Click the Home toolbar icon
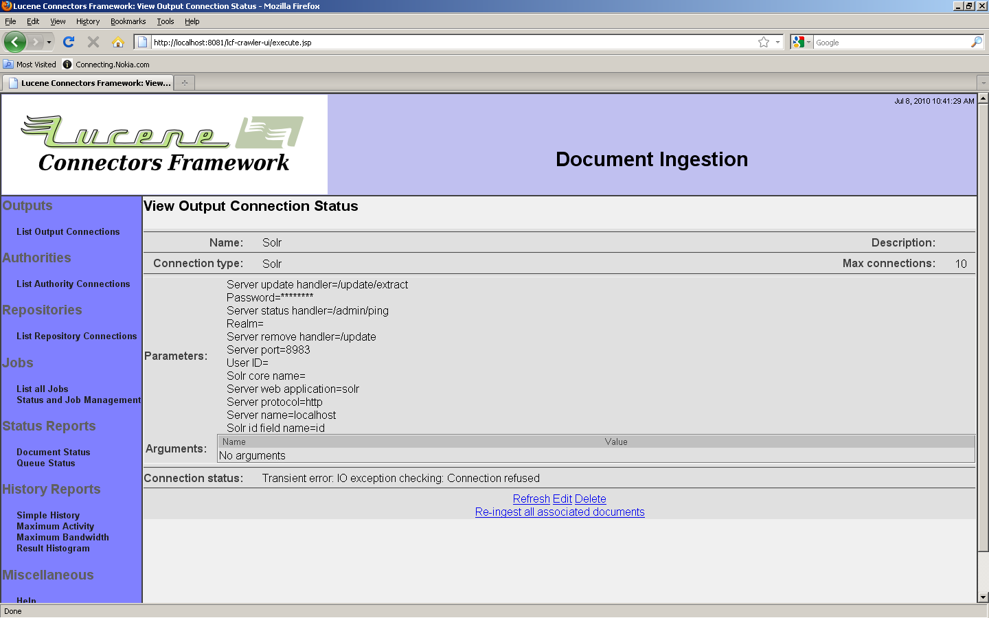This screenshot has width=989, height=618. (x=118, y=42)
